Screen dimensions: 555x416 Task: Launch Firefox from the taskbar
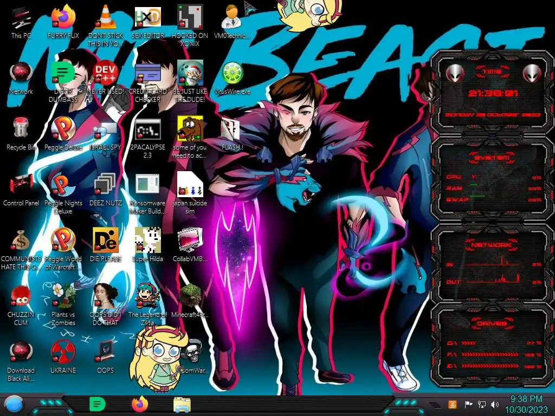[140, 404]
